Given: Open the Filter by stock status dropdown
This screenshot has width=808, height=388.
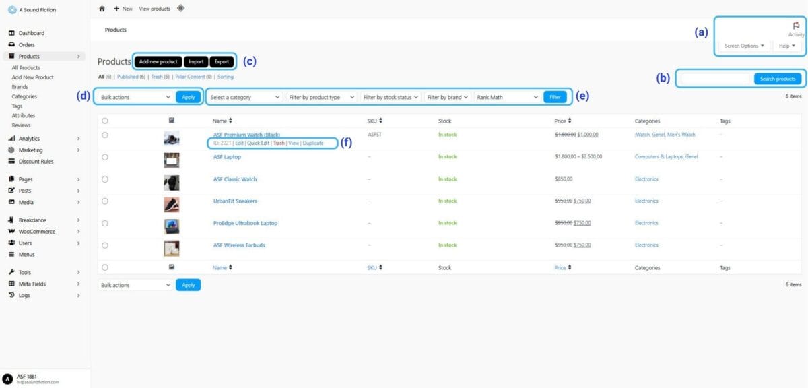Looking at the screenshot, I should [x=391, y=97].
